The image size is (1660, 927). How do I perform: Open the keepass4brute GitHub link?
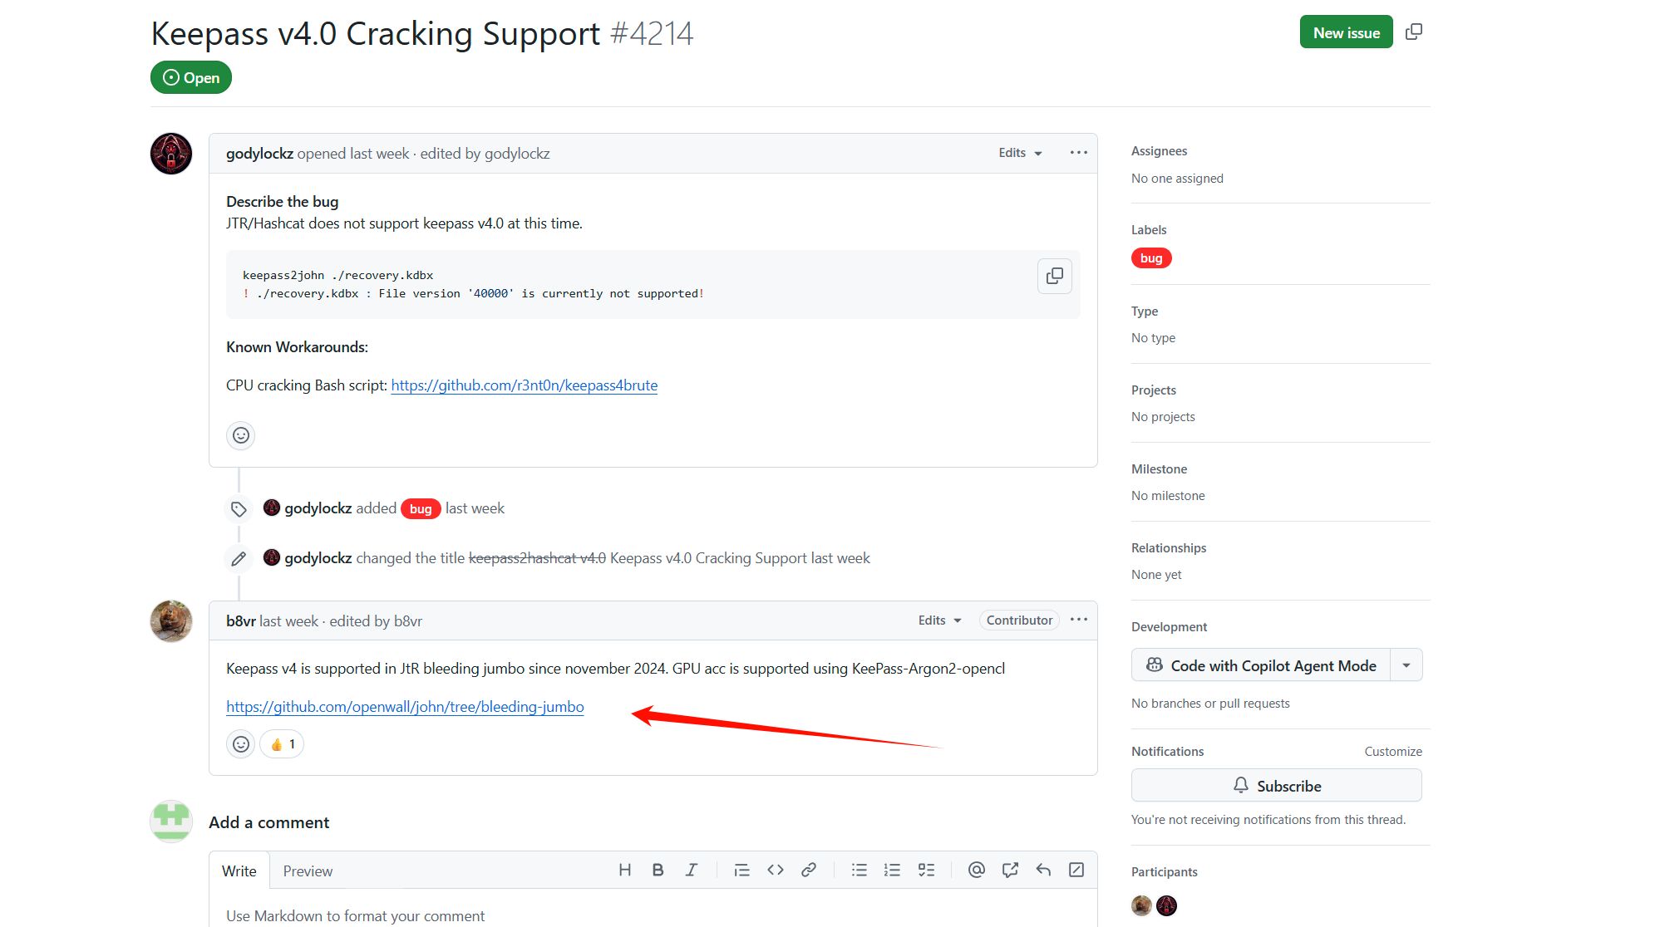tap(524, 385)
